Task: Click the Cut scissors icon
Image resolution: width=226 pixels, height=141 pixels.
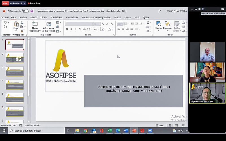Action: (x=22, y=23)
